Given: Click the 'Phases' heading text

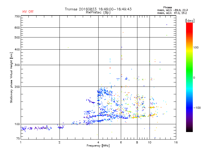Looking at the screenshot, I should click(167, 7).
